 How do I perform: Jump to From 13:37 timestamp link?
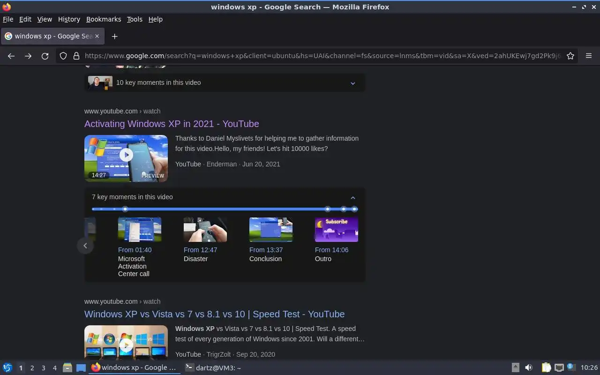coord(266,250)
